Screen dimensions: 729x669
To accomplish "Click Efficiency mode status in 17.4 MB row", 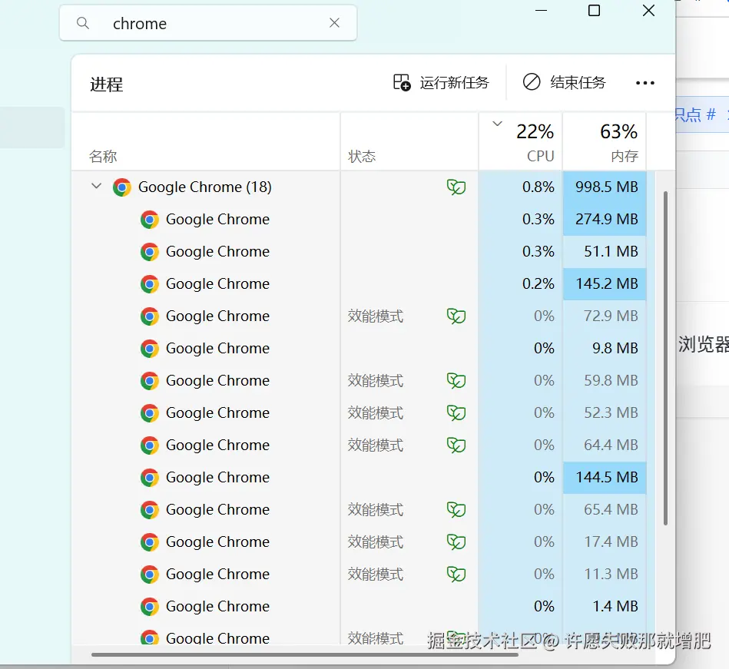I will click(375, 542).
